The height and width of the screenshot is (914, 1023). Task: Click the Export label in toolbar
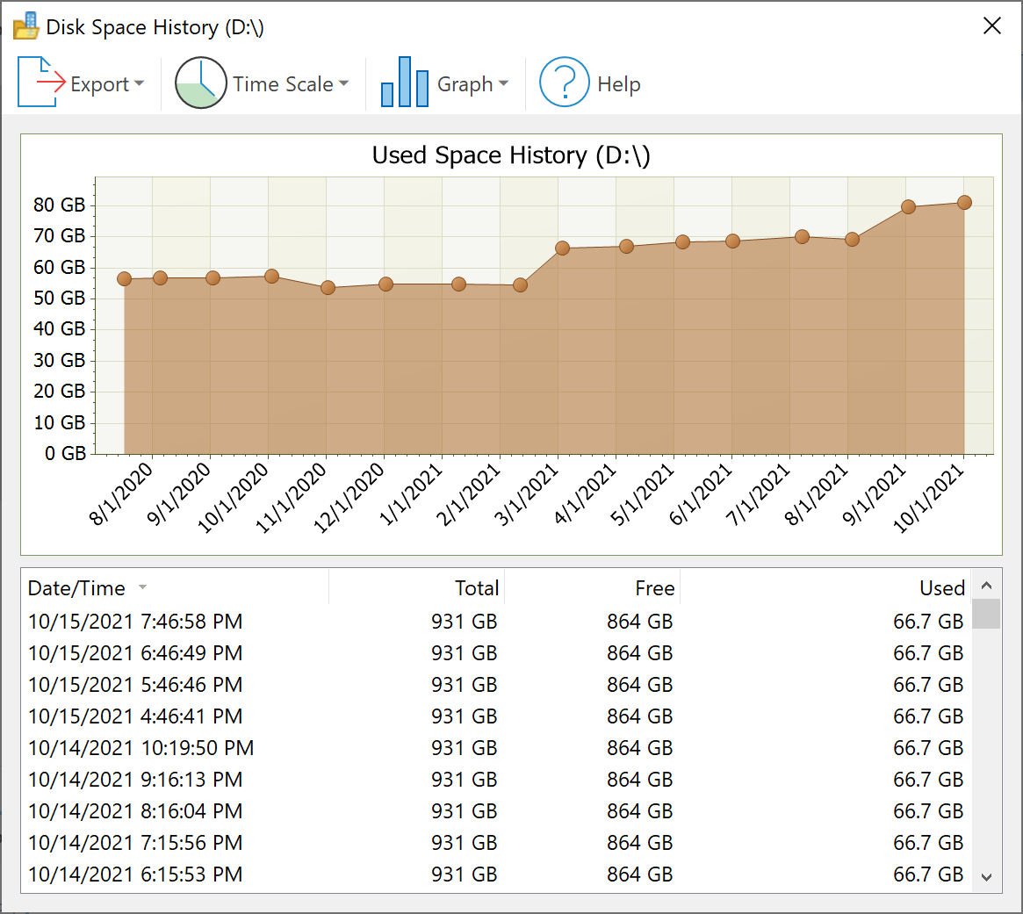[99, 84]
